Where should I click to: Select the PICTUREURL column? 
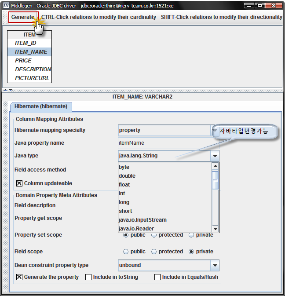(x=29, y=78)
